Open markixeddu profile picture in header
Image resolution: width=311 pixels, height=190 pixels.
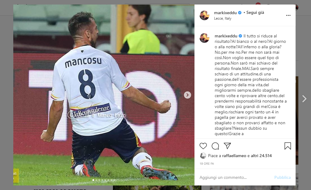click(x=204, y=15)
